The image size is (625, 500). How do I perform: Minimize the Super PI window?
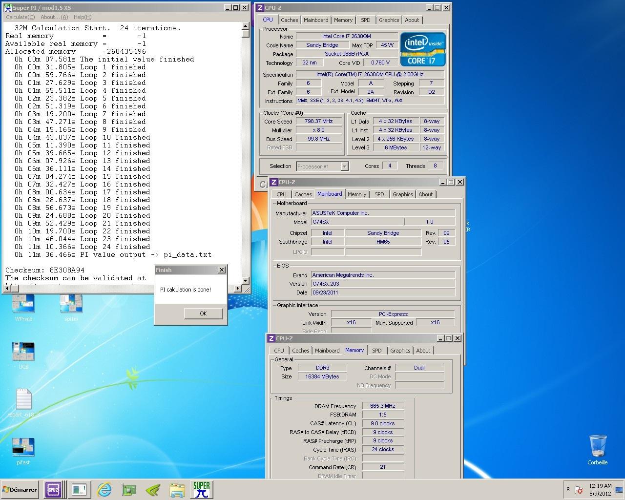click(228, 8)
